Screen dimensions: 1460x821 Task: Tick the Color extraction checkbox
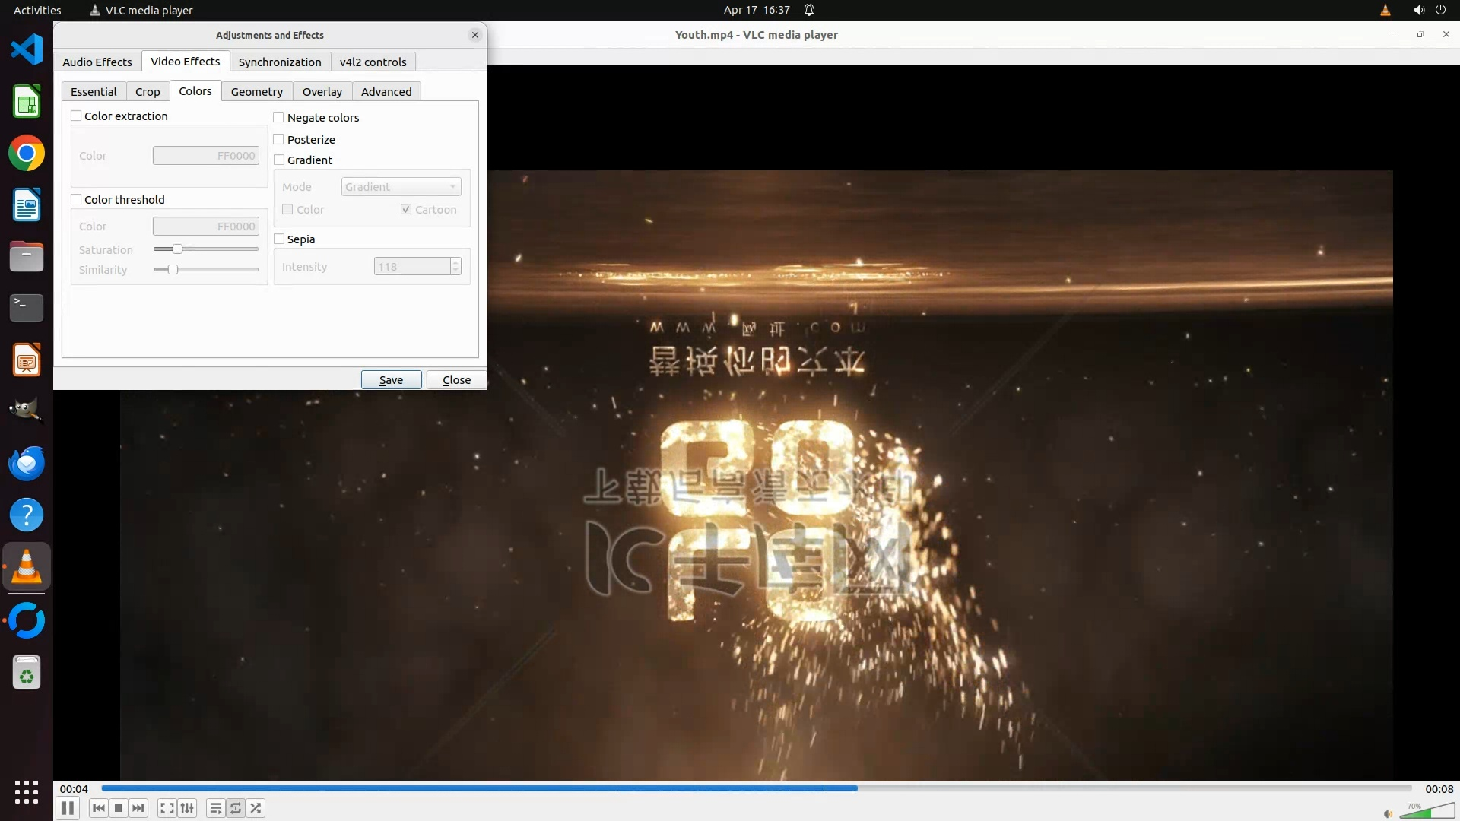(x=76, y=116)
